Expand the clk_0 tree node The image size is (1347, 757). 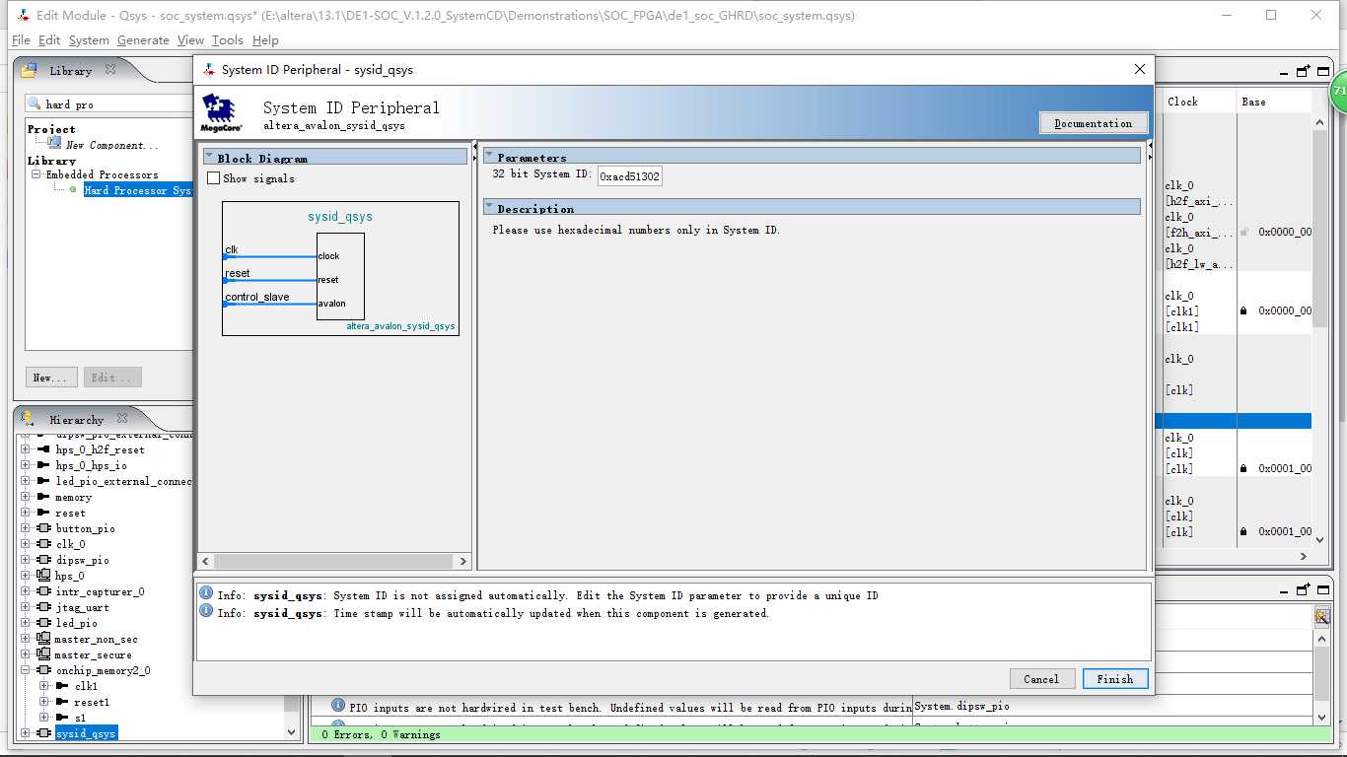26,544
